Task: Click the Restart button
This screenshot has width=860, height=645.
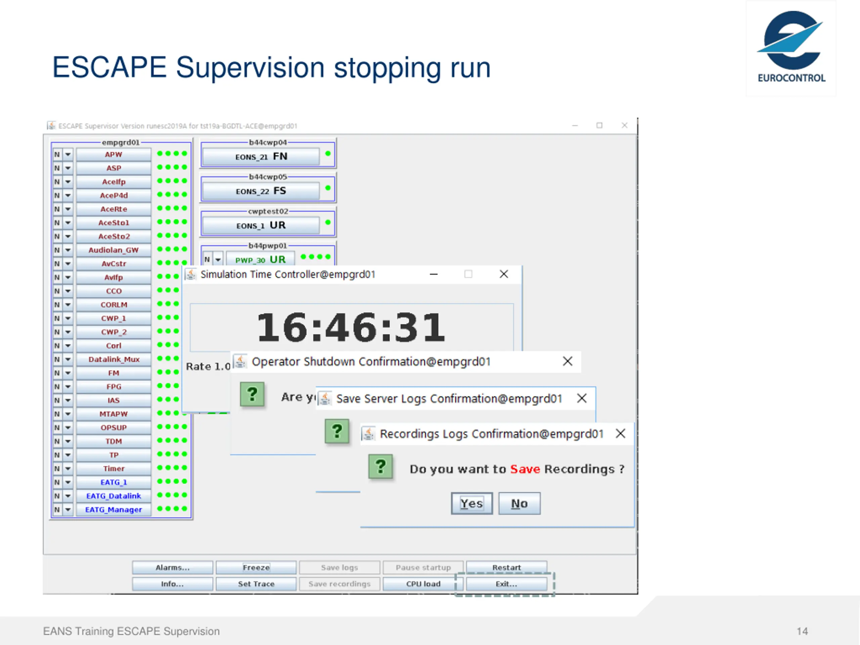Action: (507, 568)
